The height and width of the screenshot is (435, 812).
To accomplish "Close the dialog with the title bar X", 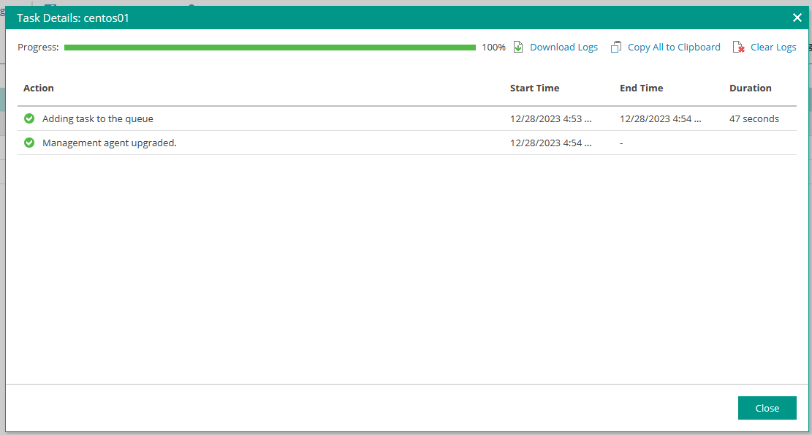I will pos(797,18).
